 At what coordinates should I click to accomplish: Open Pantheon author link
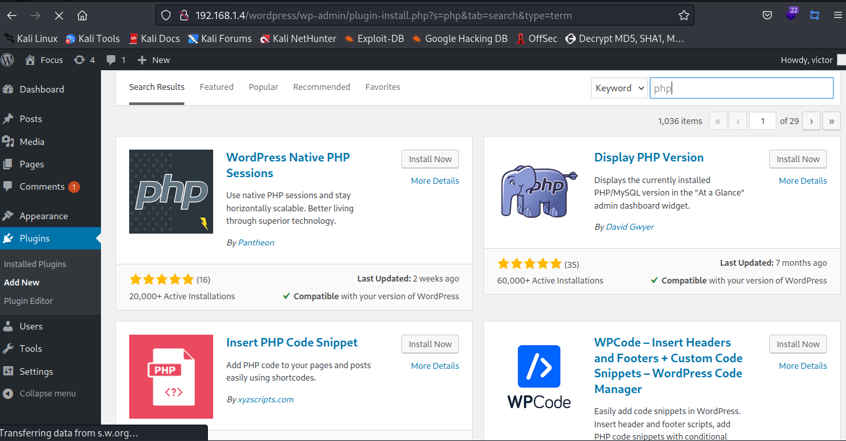coord(256,243)
